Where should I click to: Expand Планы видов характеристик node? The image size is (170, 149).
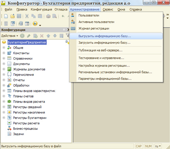tap(4, 91)
